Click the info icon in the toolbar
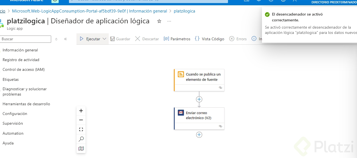This screenshot has height=158, width=357. (254, 39)
